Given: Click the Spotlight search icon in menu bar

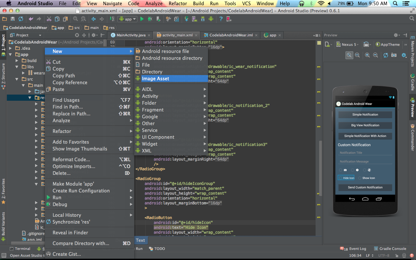Looking at the screenshot, I should pyautogui.click(x=395, y=4).
